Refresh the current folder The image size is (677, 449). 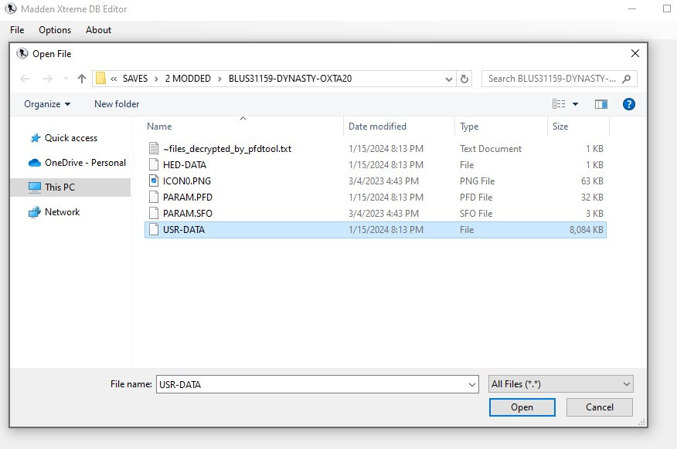pyautogui.click(x=464, y=79)
